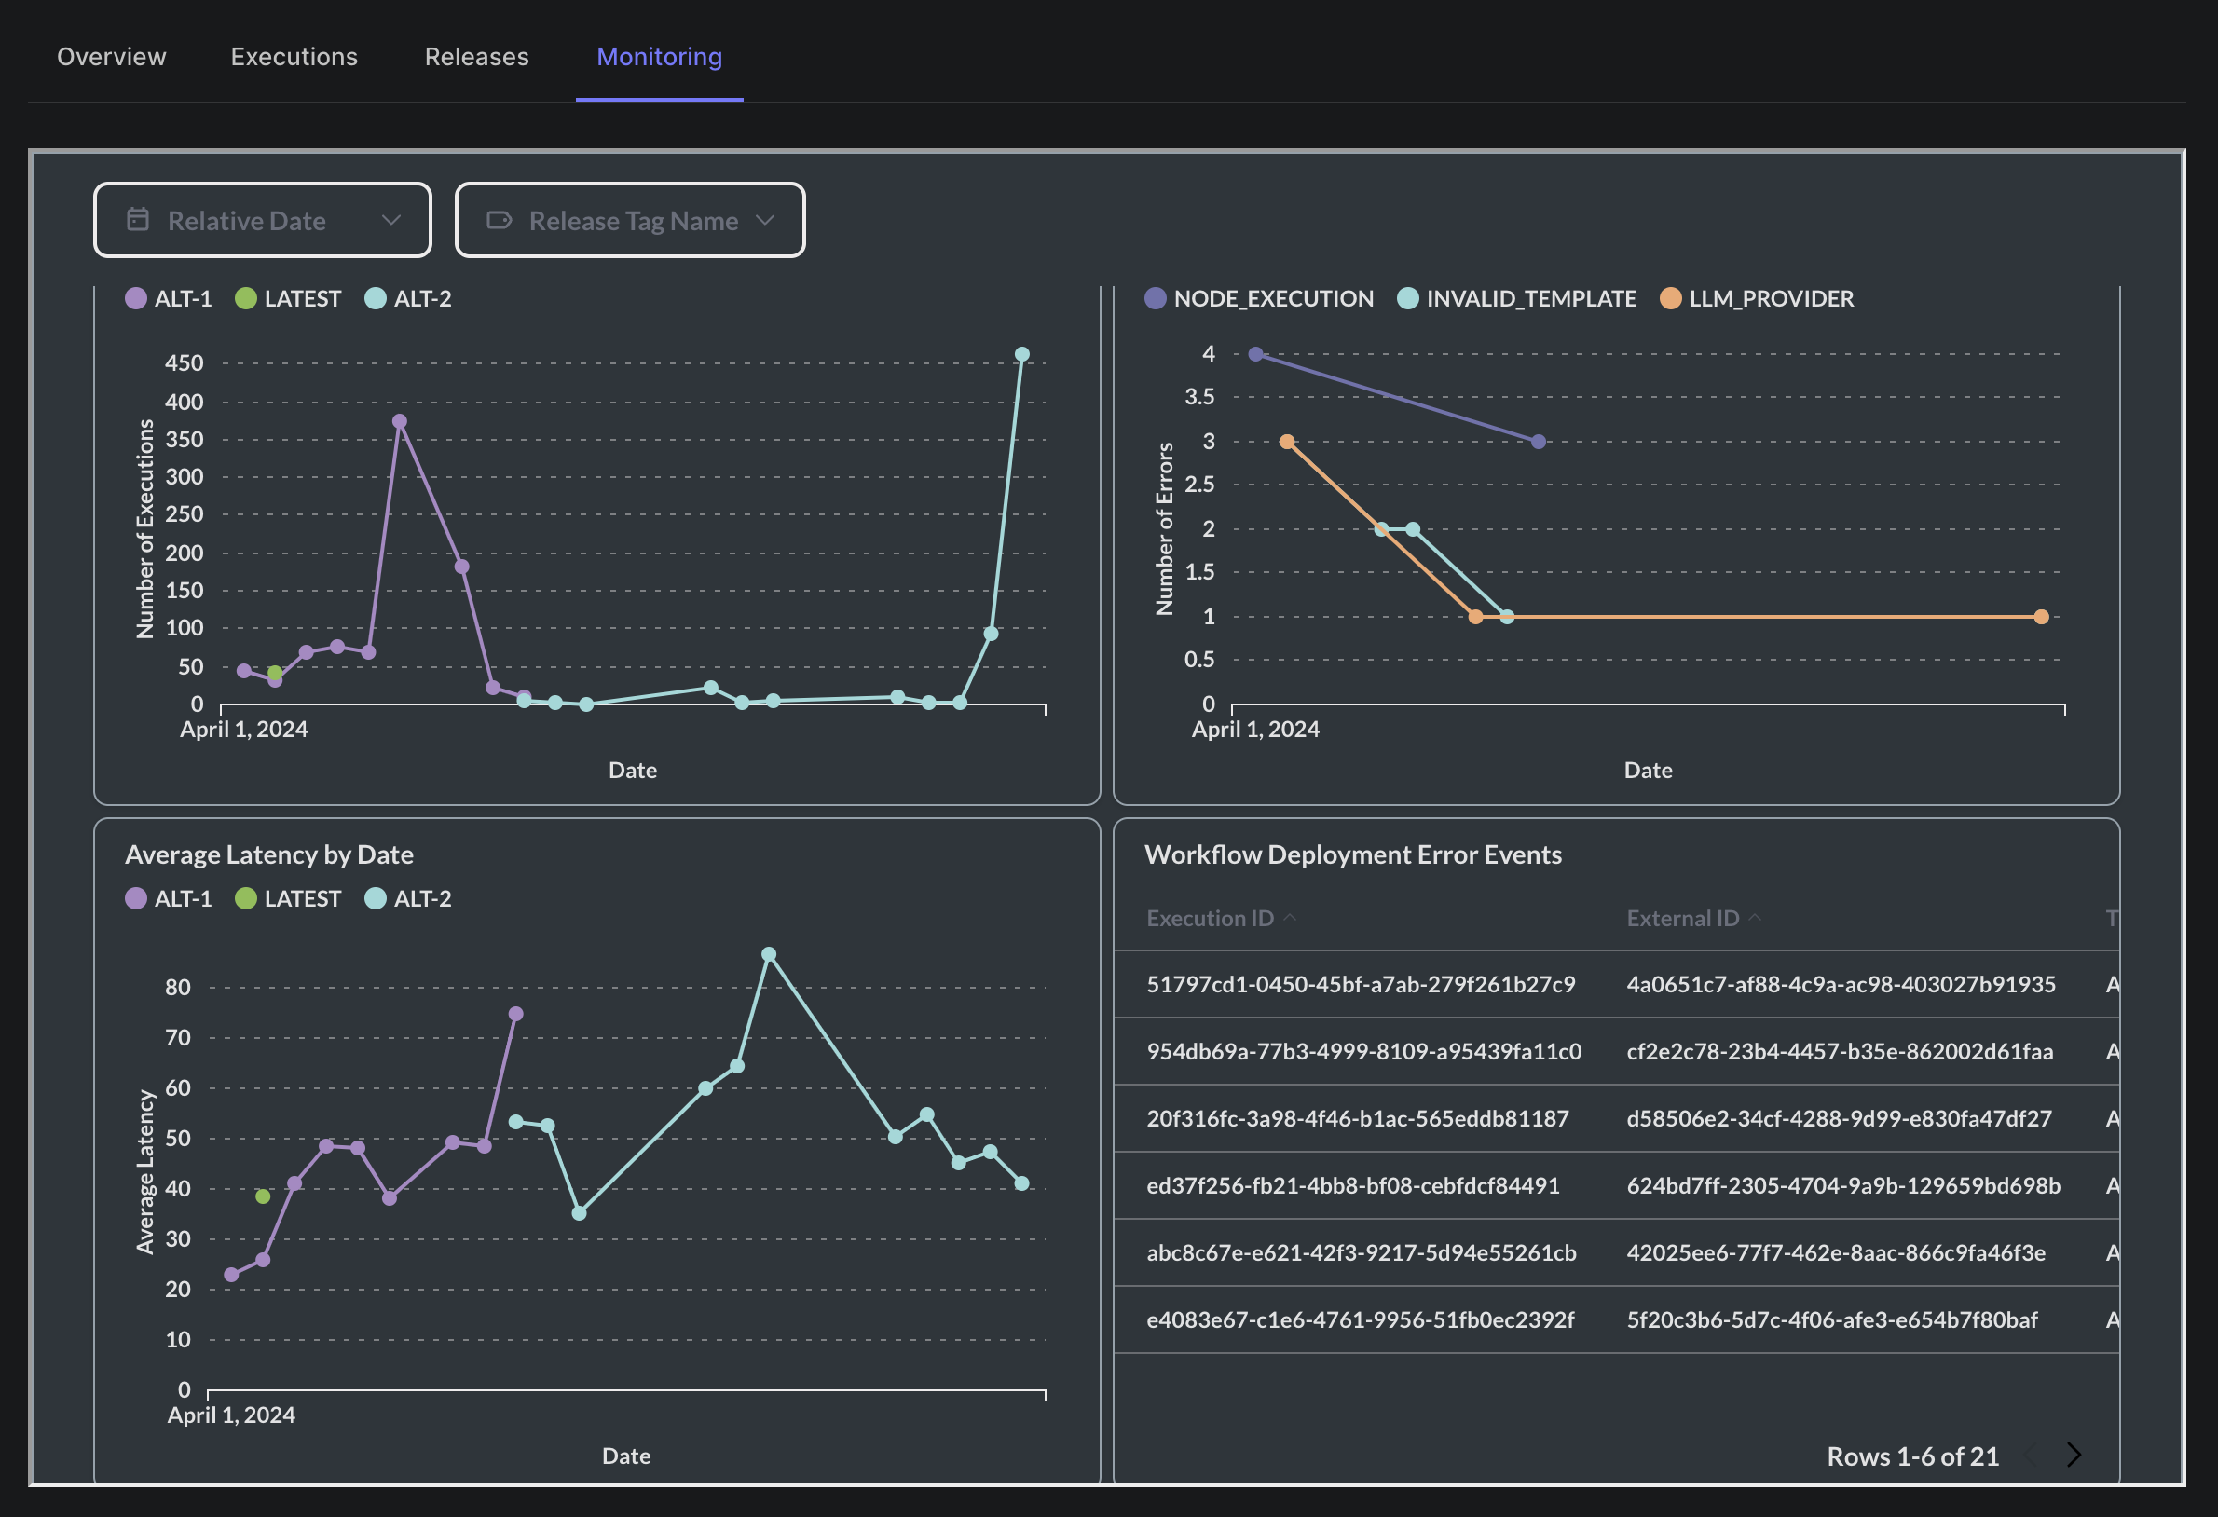This screenshot has height=1517, width=2218.
Task: Click the calendar icon in Relative Date filter
Action: click(138, 219)
